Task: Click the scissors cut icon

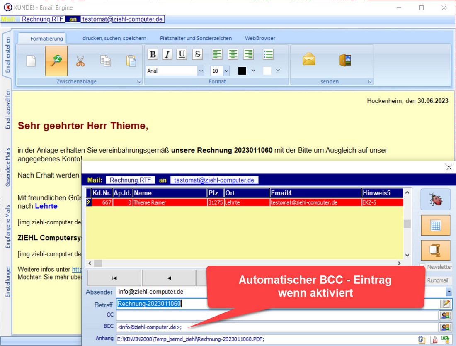Action: (x=80, y=61)
